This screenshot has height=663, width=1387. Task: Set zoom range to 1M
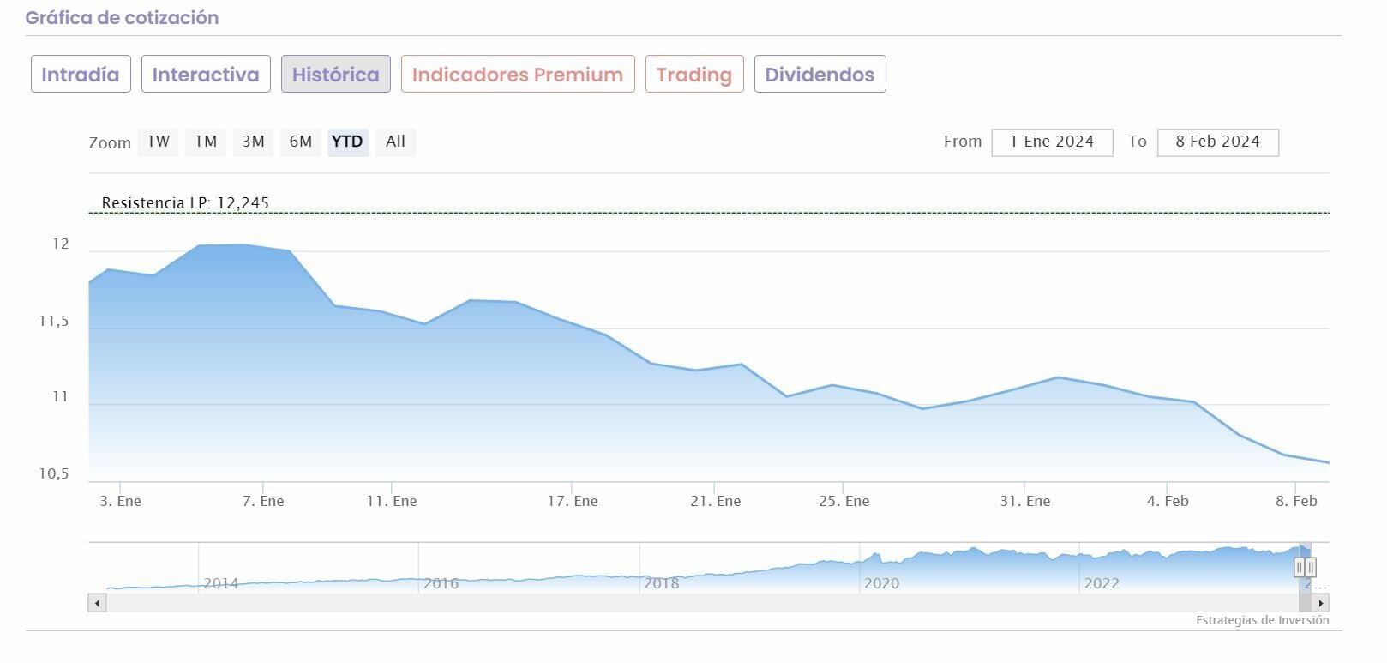(x=206, y=142)
